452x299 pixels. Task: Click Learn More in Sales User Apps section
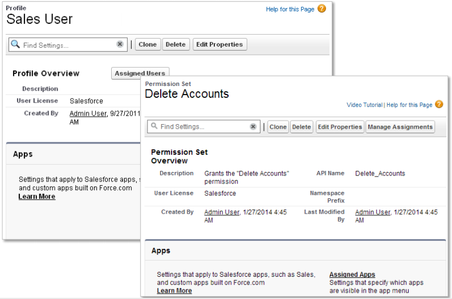point(37,196)
